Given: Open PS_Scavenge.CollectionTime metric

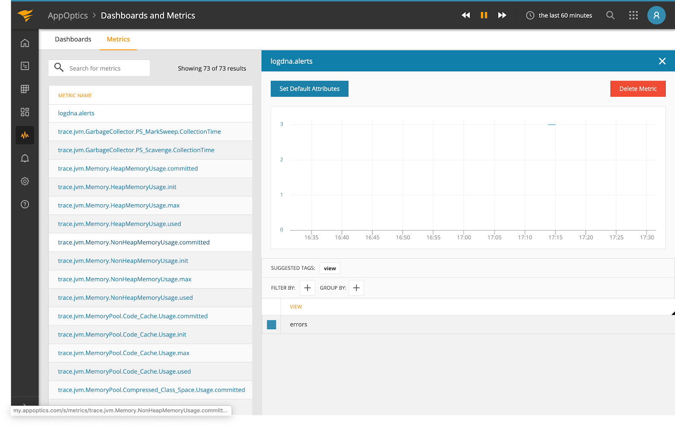Looking at the screenshot, I should point(136,150).
